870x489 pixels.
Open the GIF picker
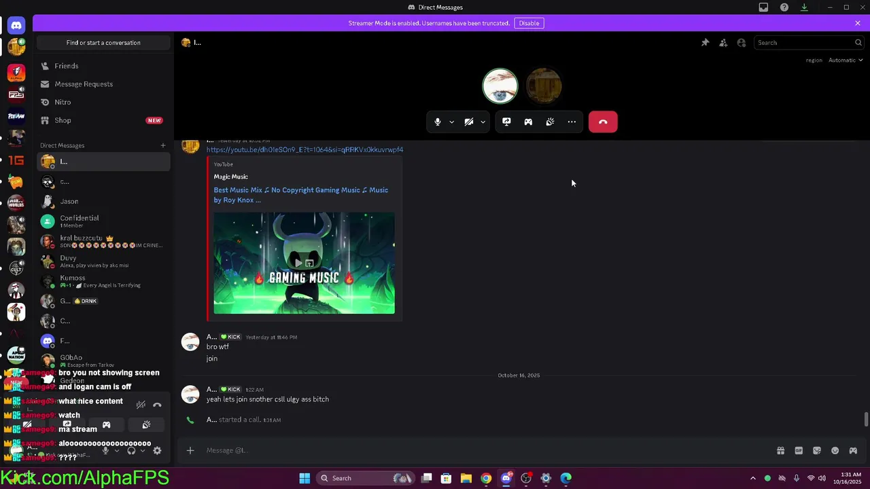799,450
